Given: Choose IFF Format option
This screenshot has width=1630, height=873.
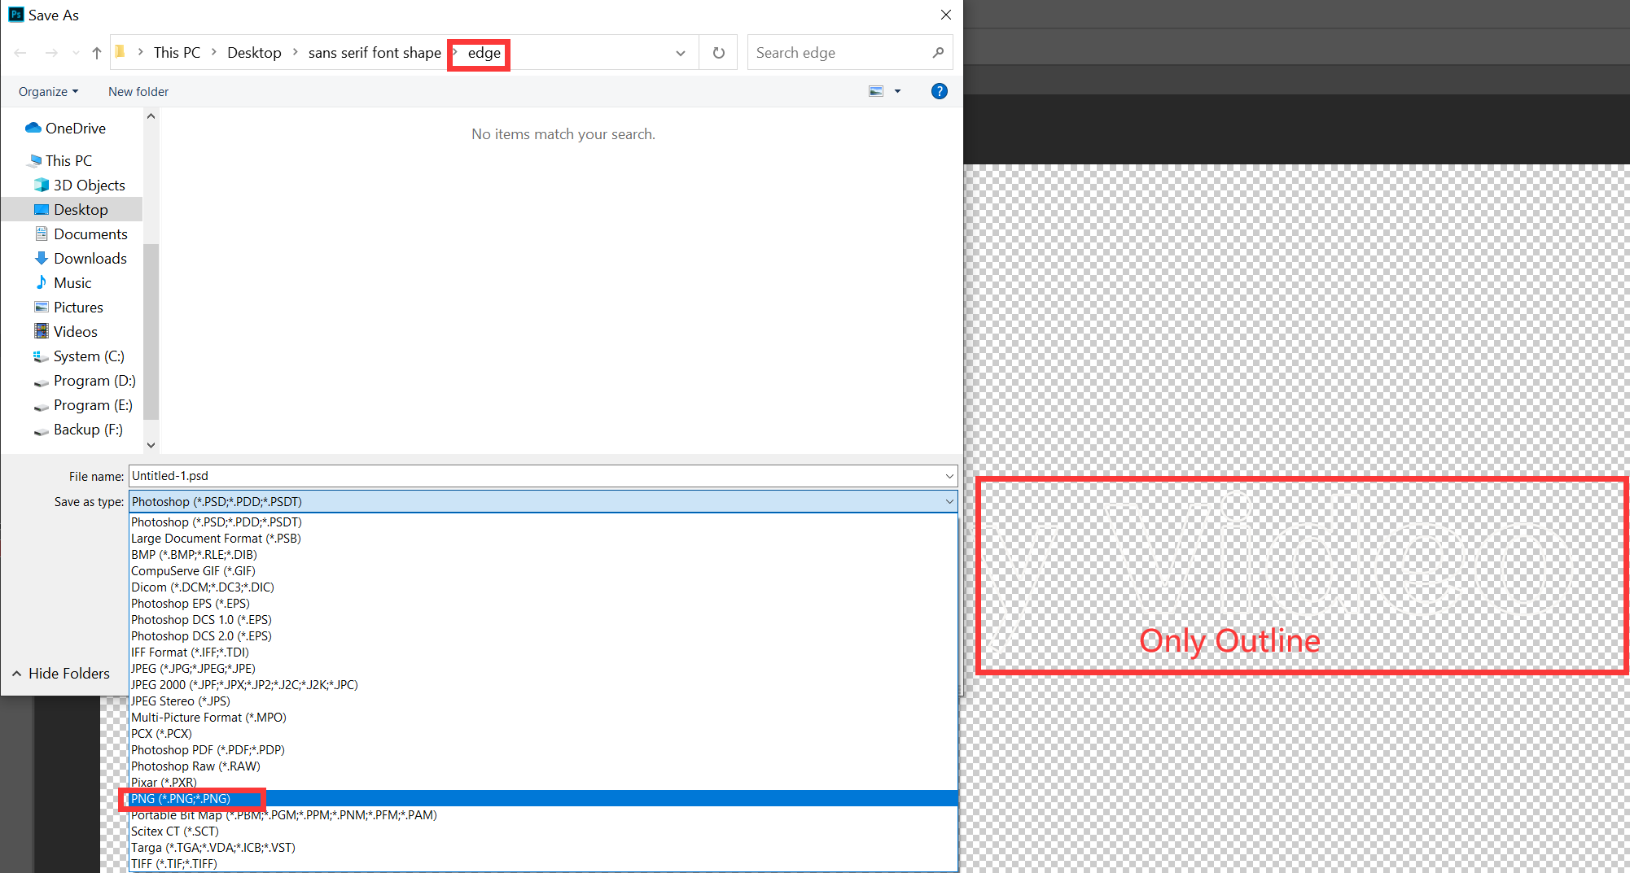Looking at the screenshot, I should (x=543, y=653).
